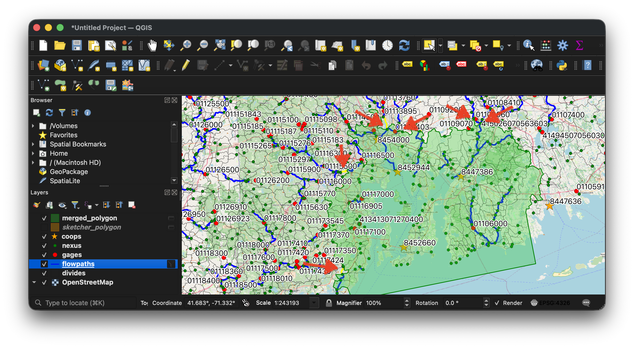Expand the Home folder in Browser
The width and height of the screenshot is (634, 348).
[33, 153]
